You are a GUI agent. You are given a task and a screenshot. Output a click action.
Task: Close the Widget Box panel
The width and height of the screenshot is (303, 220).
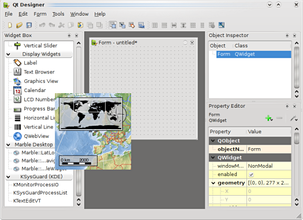pos(77,36)
